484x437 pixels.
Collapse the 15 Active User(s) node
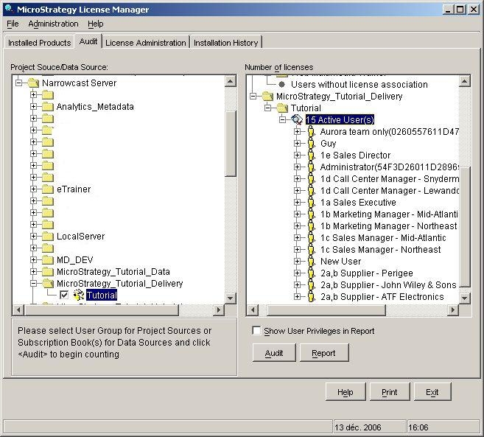(x=284, y=120)
